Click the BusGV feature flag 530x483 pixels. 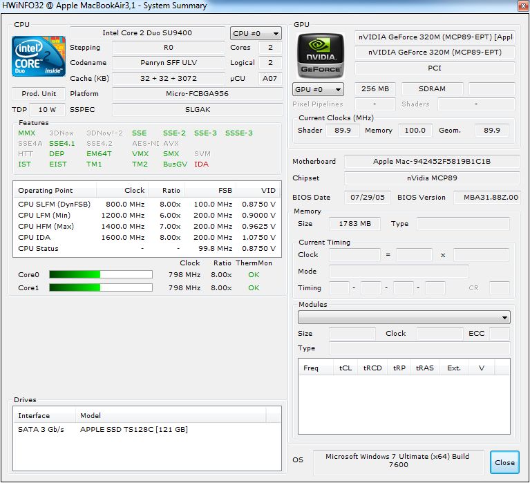tap(175, 164)
